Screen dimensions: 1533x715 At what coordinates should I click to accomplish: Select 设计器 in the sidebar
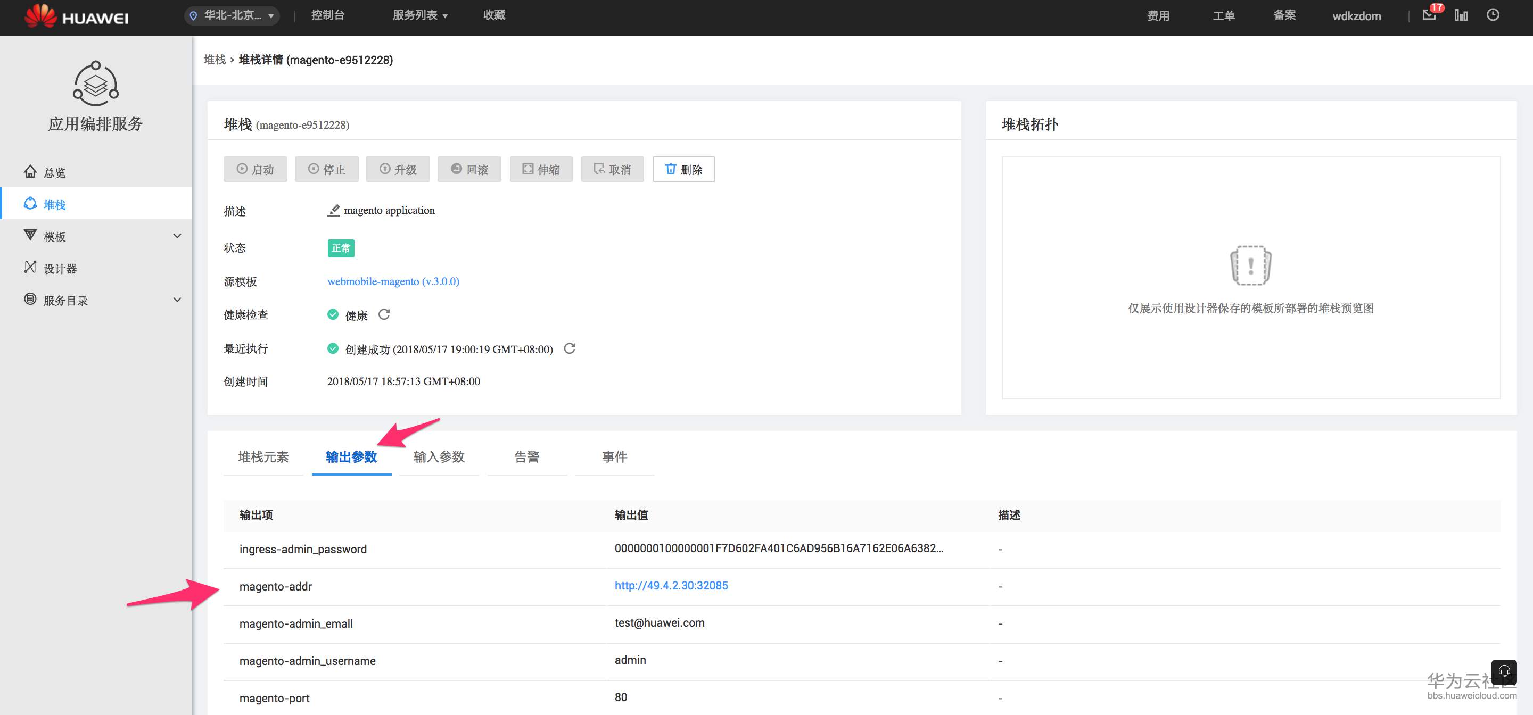coord(60,268)
